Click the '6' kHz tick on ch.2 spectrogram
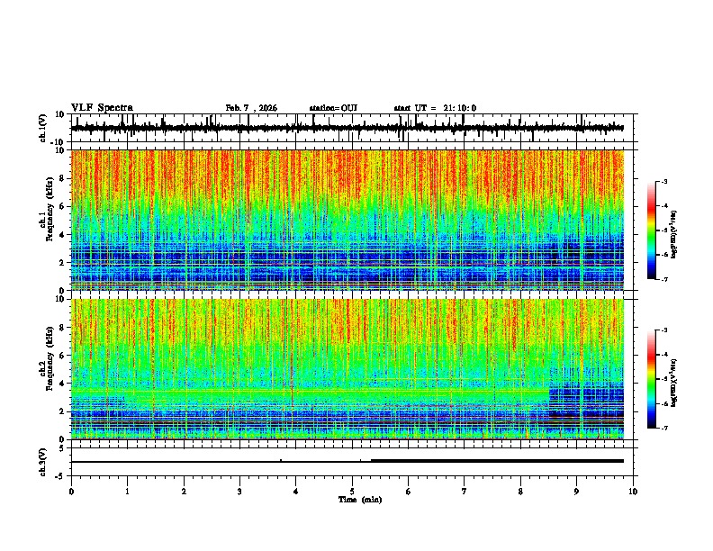The width and height of the screenshot is (713, 551). (63, 356)
